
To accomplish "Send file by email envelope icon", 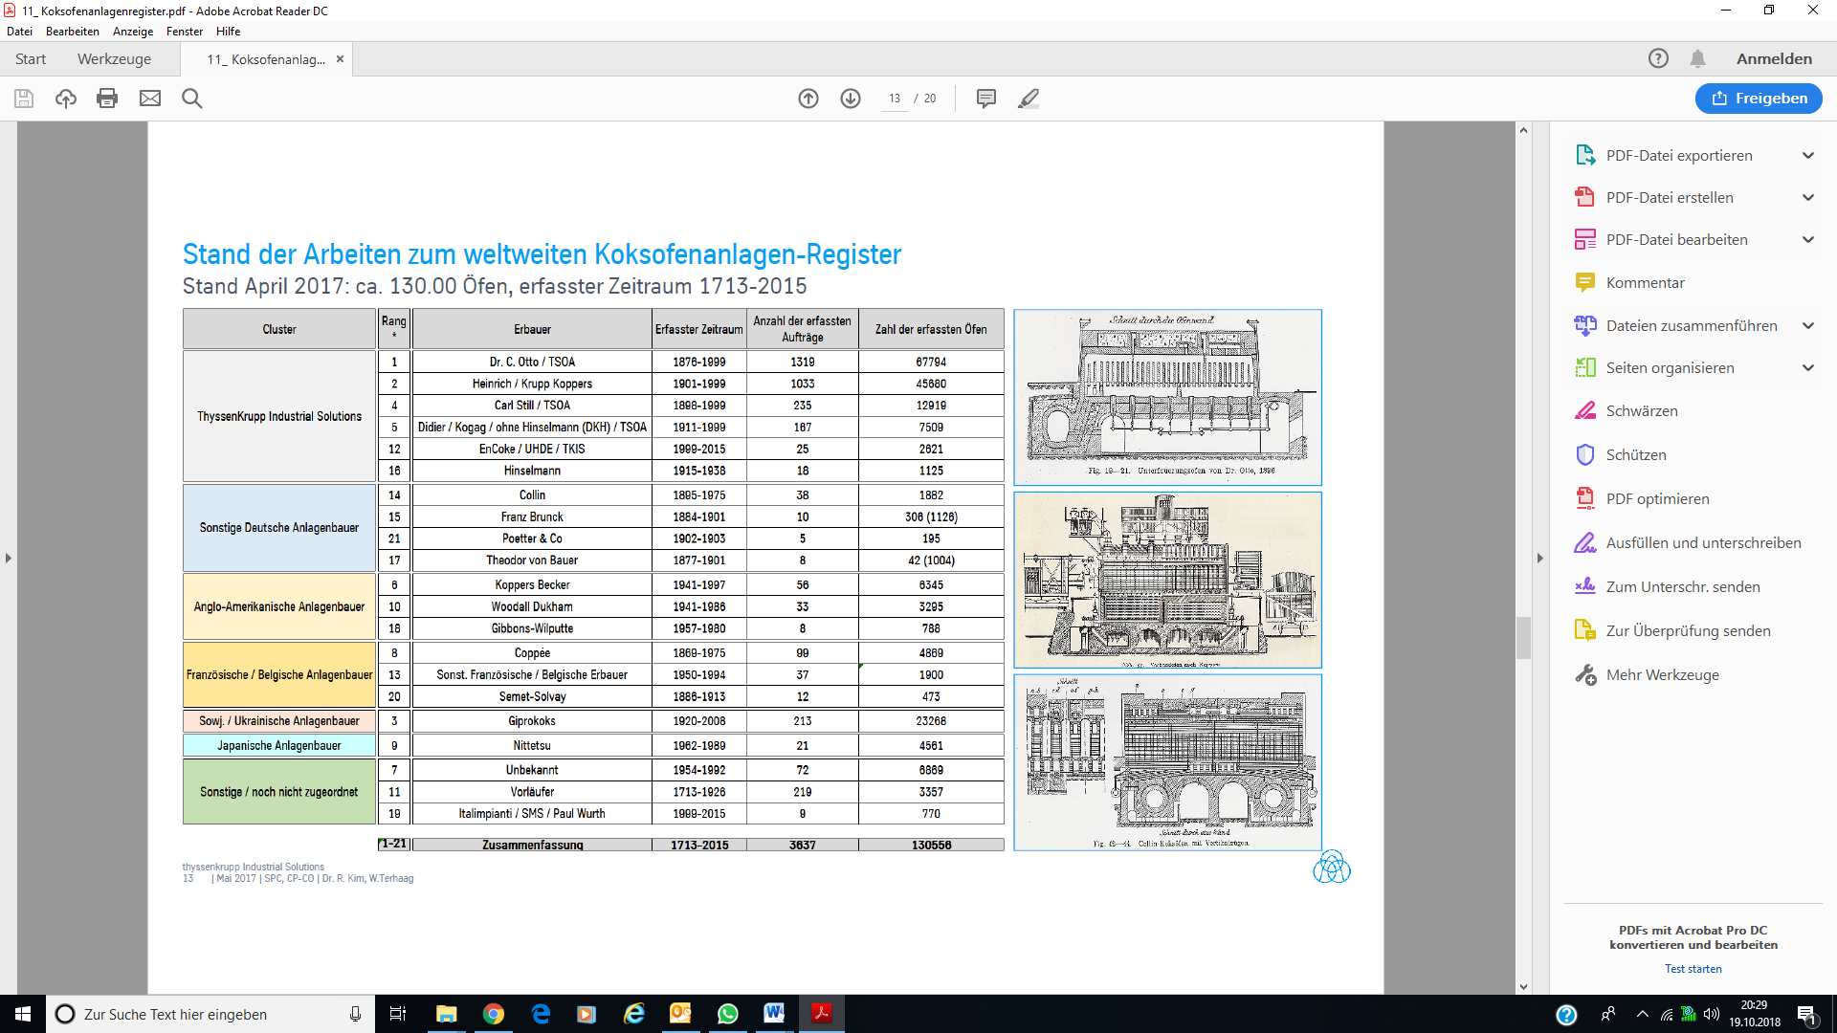I will pos(150,99).
